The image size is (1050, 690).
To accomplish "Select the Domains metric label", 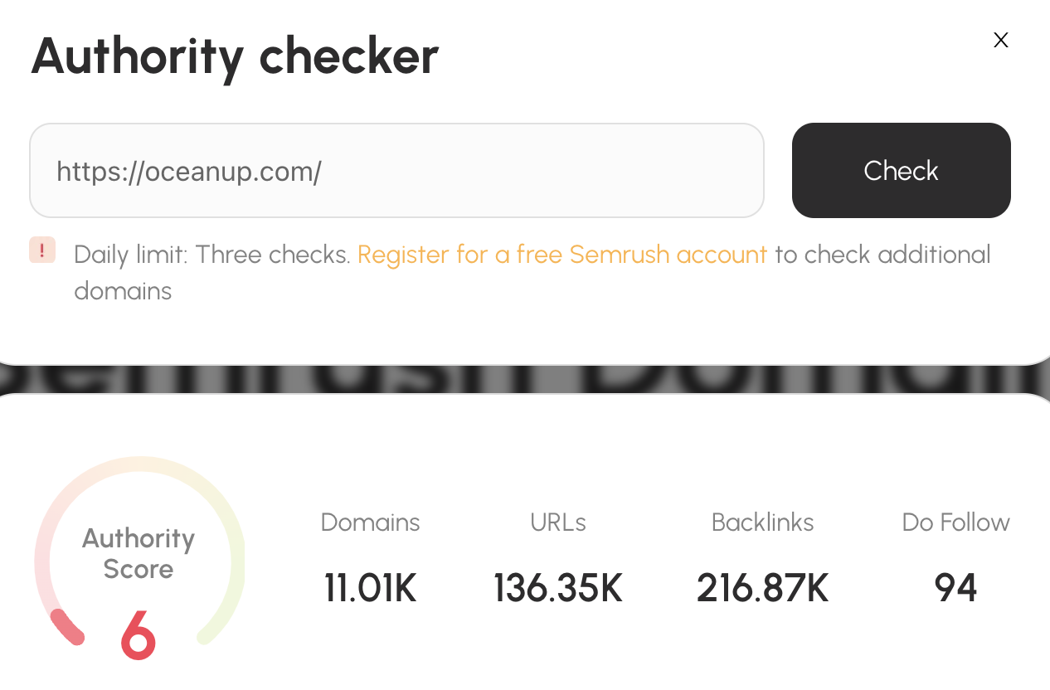I will coord(370,522).
